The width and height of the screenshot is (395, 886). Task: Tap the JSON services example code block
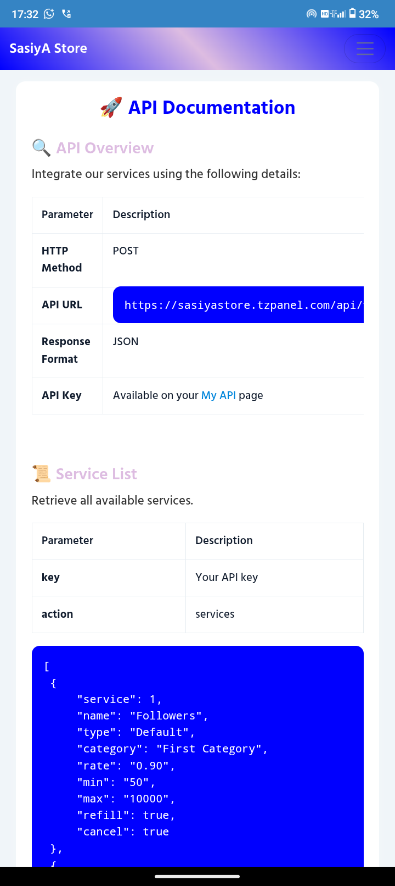pos(198,756)
